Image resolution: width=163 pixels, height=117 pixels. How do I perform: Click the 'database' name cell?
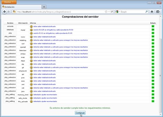click(x=10, y=30)
